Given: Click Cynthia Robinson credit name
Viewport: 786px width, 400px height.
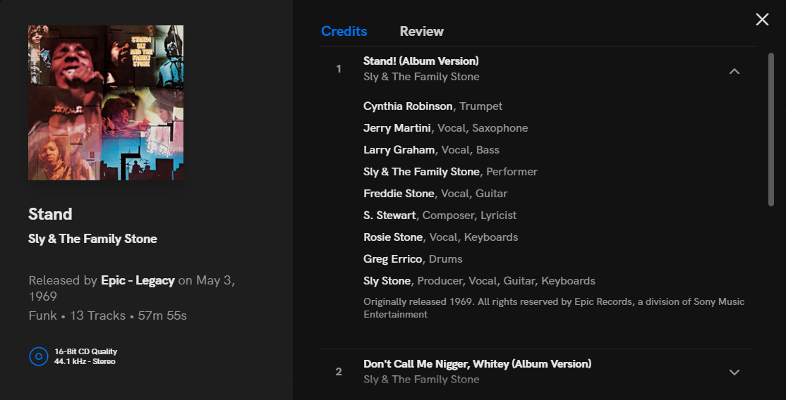Looking at the screenshot, I should 408,106.
